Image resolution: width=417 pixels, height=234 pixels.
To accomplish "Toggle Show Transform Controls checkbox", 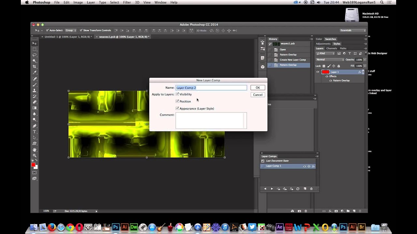I will tap(81, 30).
